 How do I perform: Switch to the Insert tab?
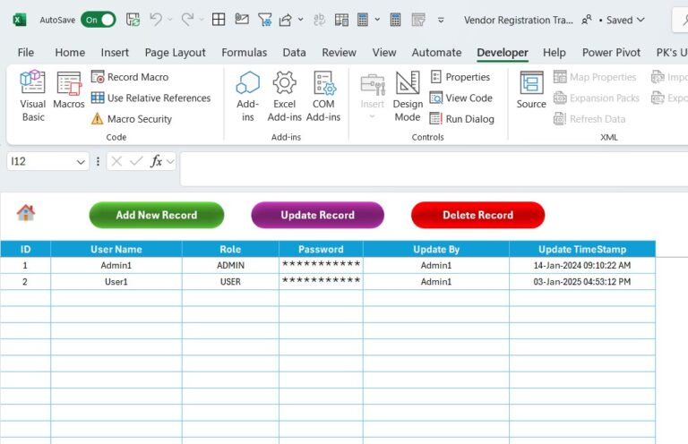pyautogui.click(x=115, y=53)
